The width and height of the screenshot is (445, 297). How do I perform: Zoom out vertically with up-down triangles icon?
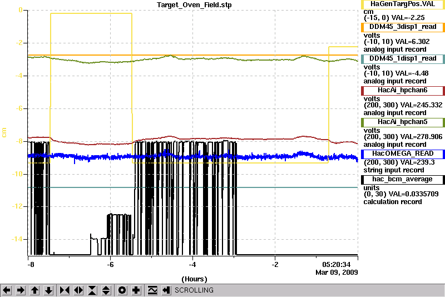tap(106, 290)
